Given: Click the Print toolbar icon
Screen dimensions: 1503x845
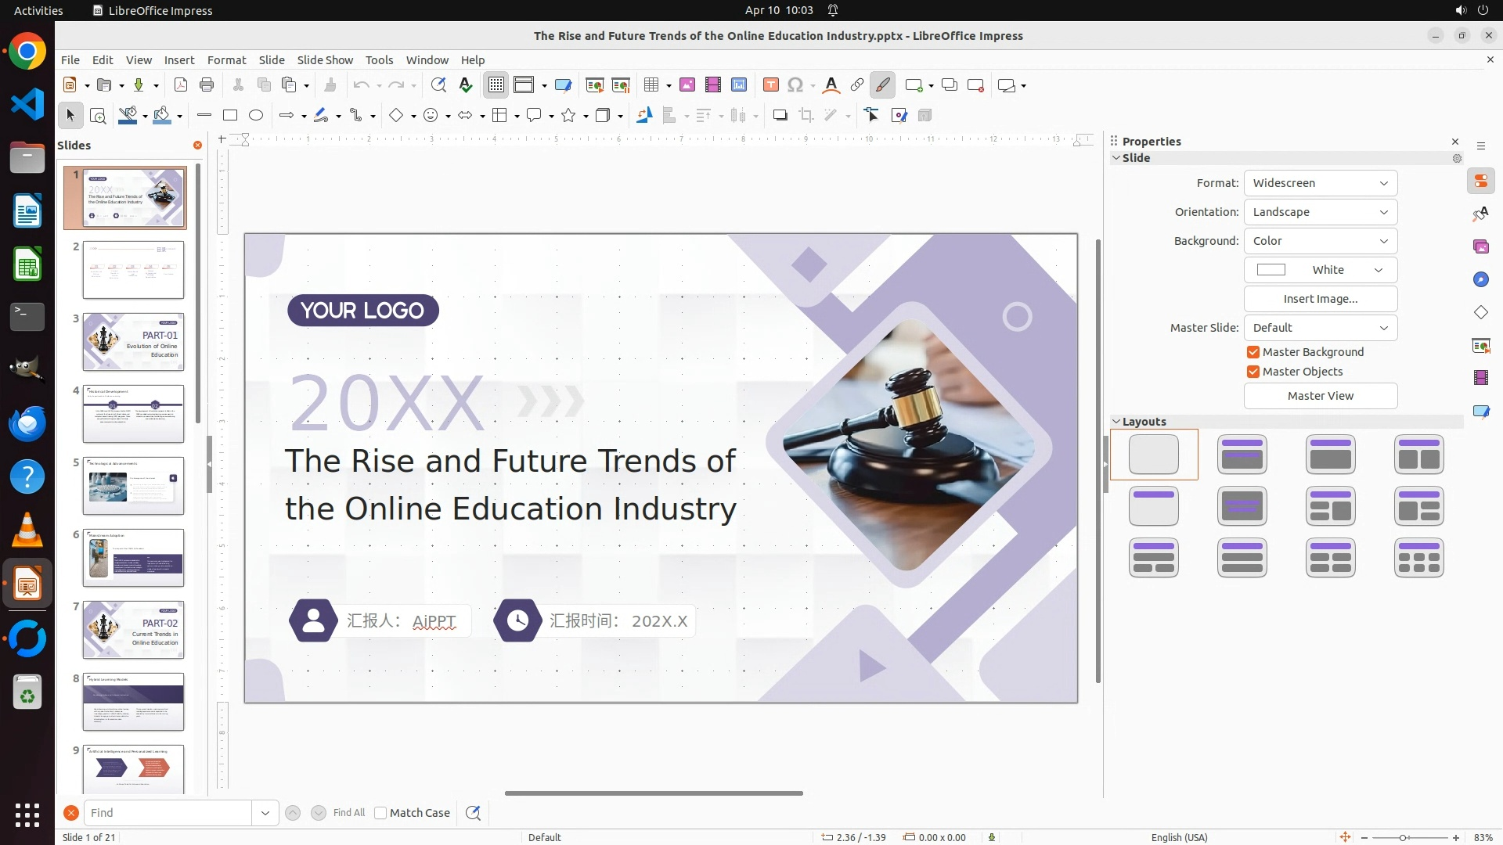Looking at the screenshot, I should (207, 85).
